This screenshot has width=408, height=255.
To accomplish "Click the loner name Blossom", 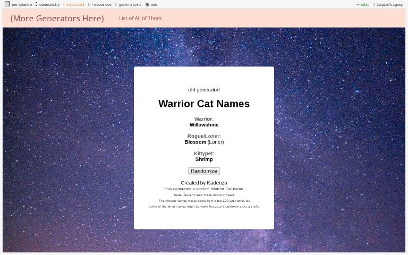I will [195, 142].
